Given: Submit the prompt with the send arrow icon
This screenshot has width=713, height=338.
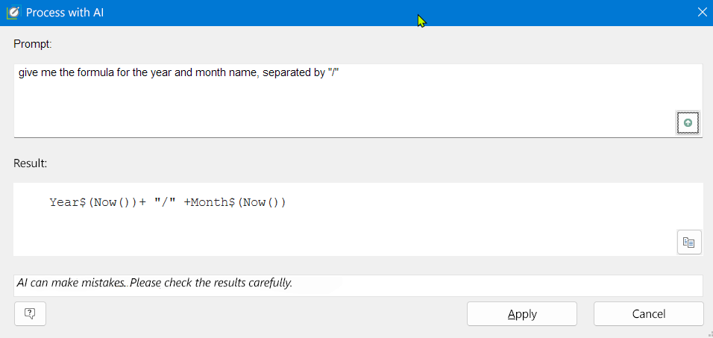Looking at the screenshot, I should pos(688,123).
